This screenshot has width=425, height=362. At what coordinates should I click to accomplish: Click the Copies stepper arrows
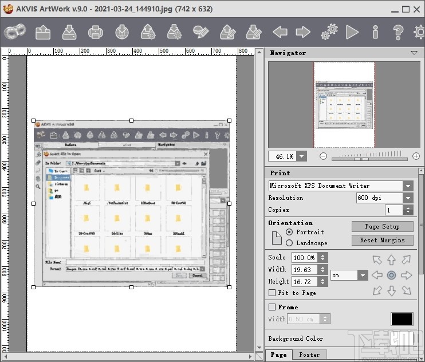(x=408, y=210)
